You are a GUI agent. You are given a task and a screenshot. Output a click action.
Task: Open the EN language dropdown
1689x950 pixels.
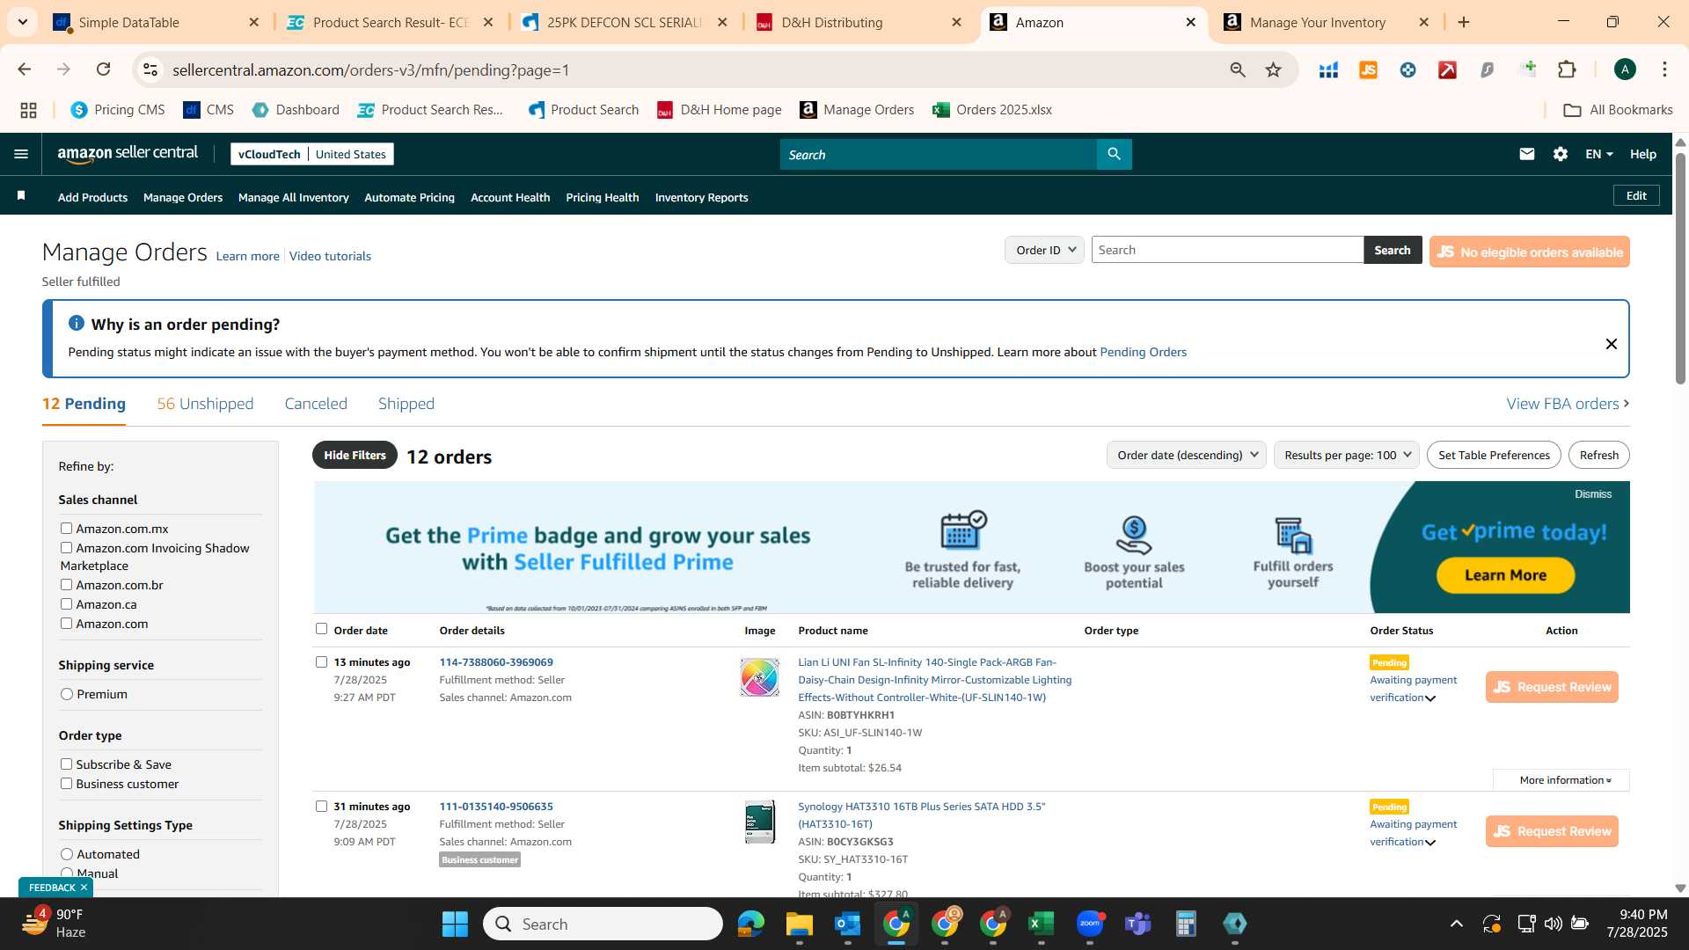point(1598,154)
